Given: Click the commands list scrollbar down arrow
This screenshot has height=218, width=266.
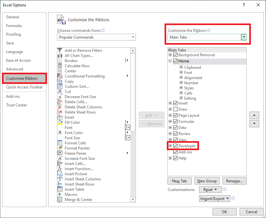Looking at the screenshot, I should pos(133,199).
